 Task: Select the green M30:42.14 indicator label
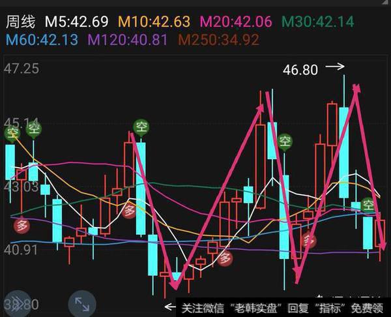point(317,22)
